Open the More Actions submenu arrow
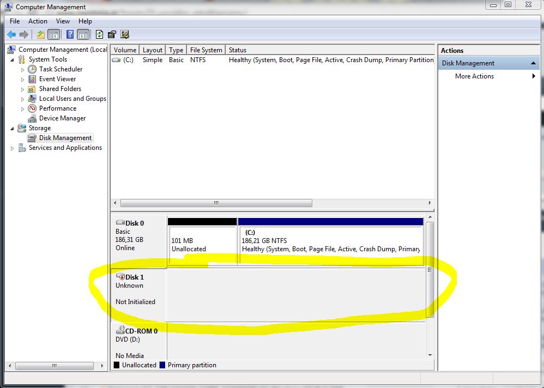The image size is (544, 388). pos(534,76)
